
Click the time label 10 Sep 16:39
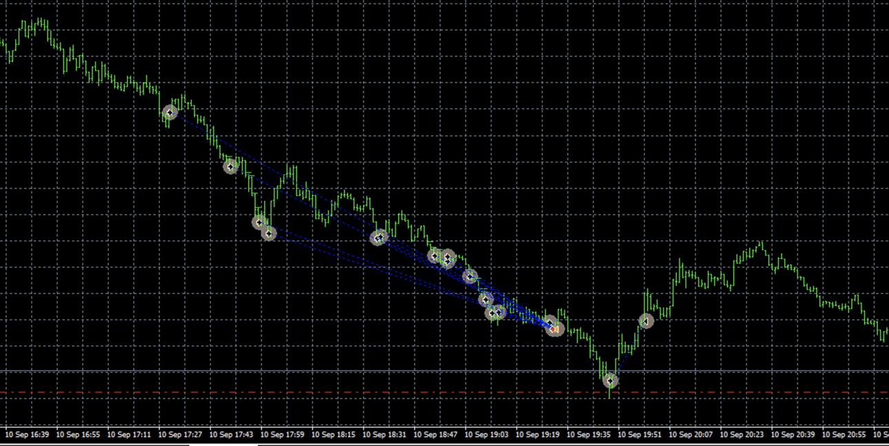27,435
